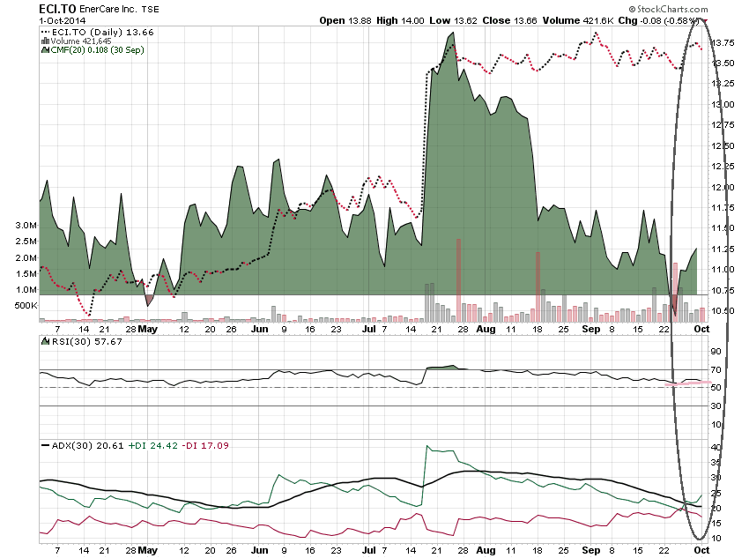The height and width of the screenshot is (558, 749).
Task: Select the RSI(30) 57.67 label
Action: [87, 341]
